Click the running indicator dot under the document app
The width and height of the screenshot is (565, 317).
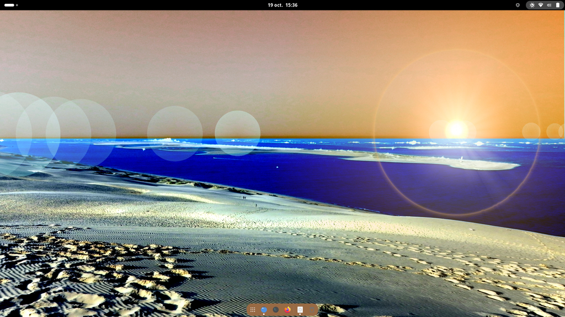point(300,315)
